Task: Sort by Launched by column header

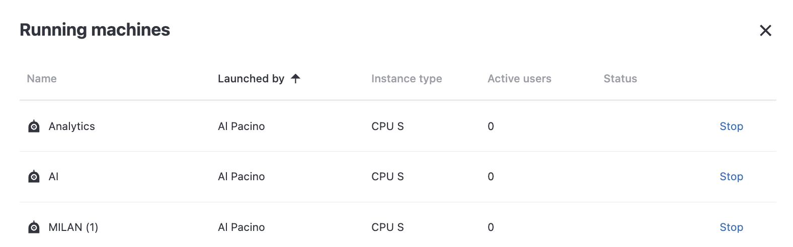Action: (x=251, y=79)
